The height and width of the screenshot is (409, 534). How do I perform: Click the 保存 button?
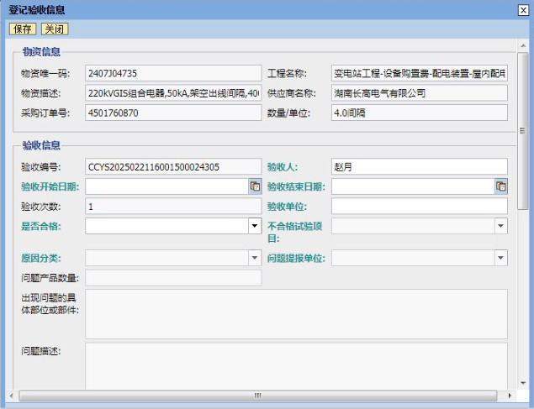(x=23, y=29)
